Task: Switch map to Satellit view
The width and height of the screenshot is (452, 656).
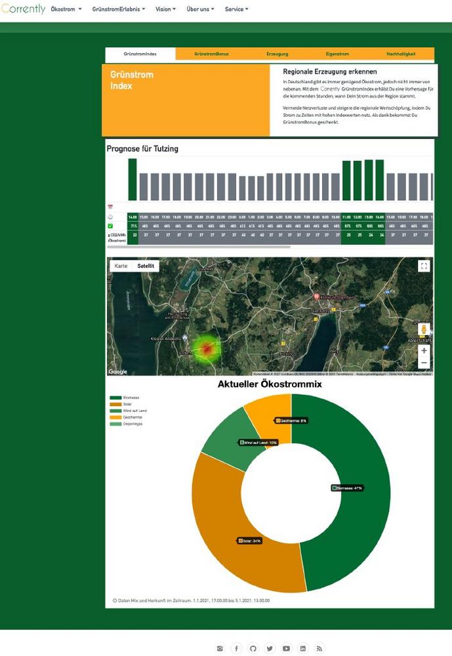Action: (146, 266)
